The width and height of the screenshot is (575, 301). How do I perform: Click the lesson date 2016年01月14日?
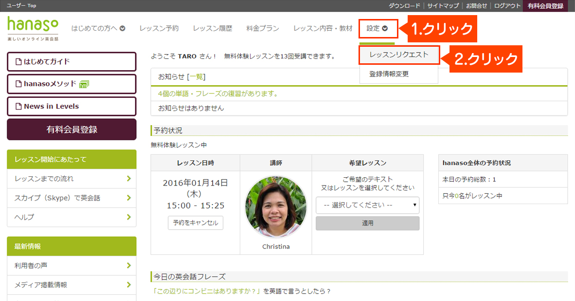tap(196, 183)
